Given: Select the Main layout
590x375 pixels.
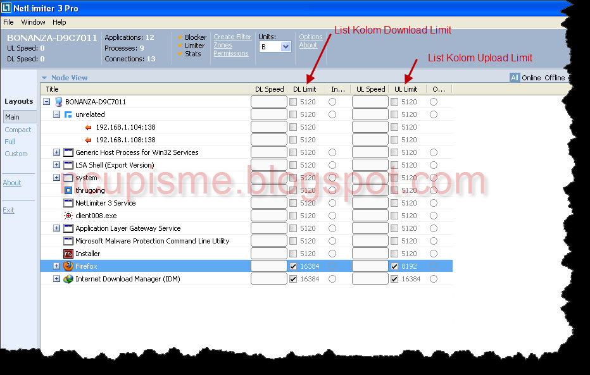Looking at the screenshot, I should [x=20, y=117].
